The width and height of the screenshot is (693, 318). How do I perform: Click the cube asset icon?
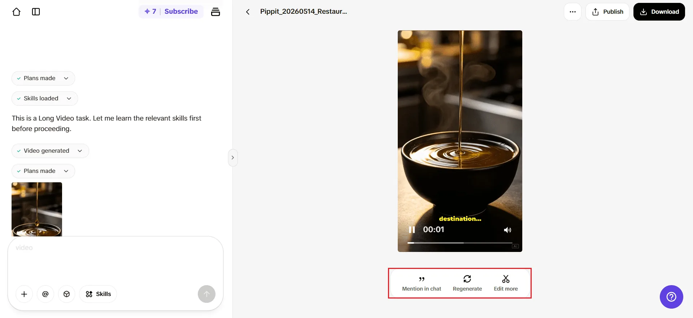pos(66,294)
